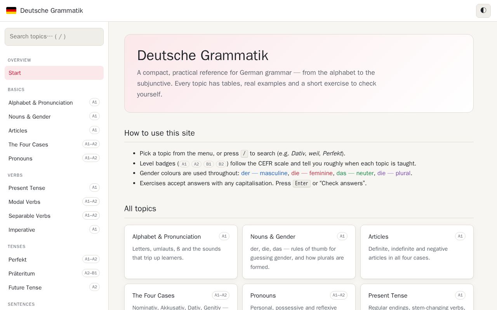The image size is (497, 310).
Task: Click the slash key hint in instructions
Action: tap(244, 153)
